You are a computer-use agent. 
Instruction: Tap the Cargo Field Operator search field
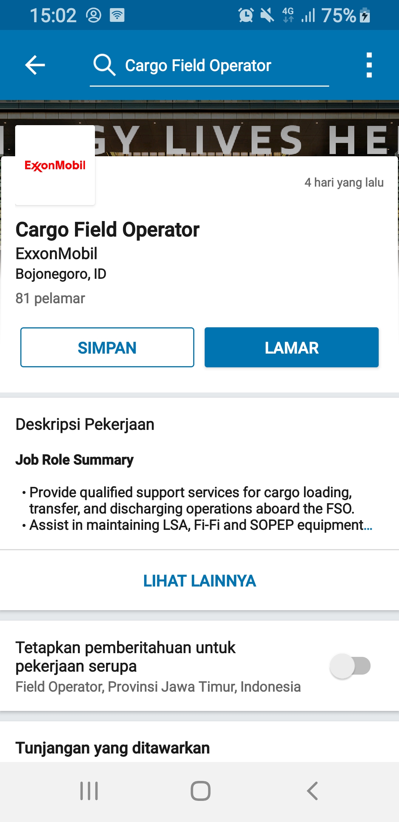click(198, 66)
